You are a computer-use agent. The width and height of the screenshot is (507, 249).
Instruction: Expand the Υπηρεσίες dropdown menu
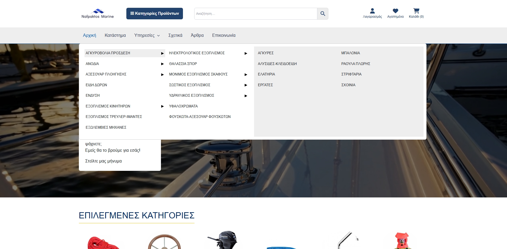(x=147, y=35)
